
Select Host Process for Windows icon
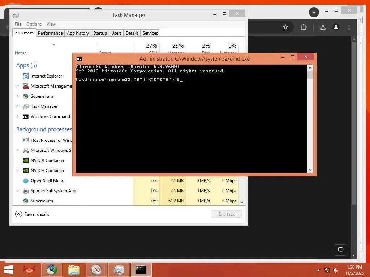coord(26,140)
